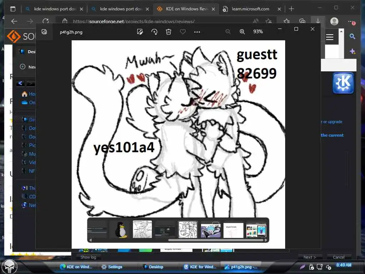
Task: Open Edge tab actions menu icon
Action: coord(13,9)
